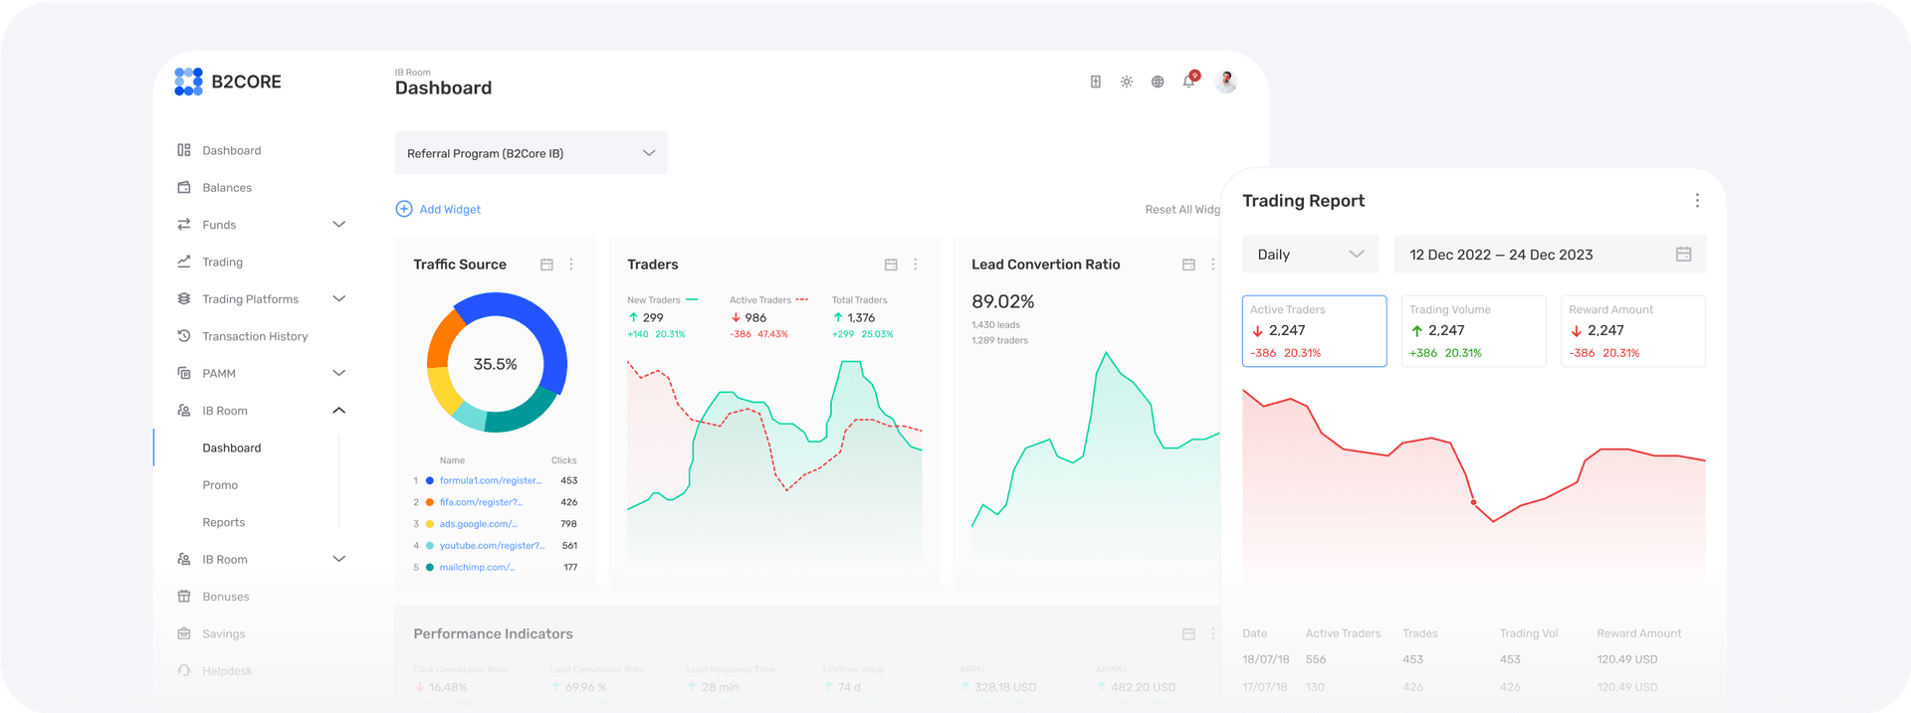The width and height of the screenshot is (1911, 713).
Task: Open the Savings menu item
Action: pyautogui.click(x=224, y=633)
